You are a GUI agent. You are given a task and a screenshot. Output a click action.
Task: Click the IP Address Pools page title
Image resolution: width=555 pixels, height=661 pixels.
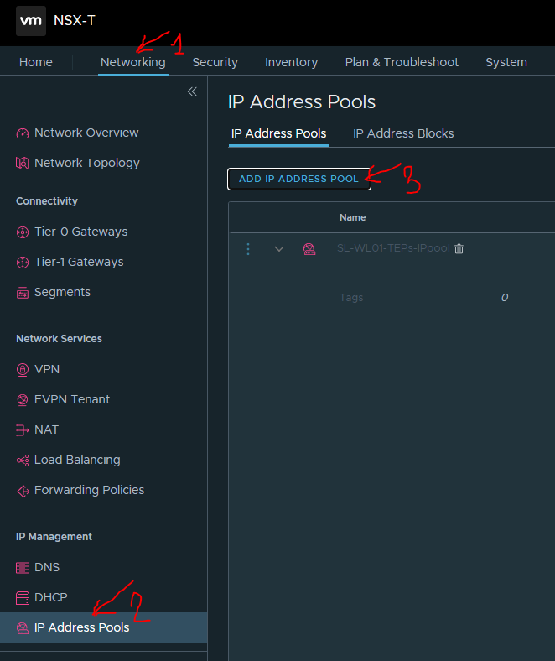coord(302,102)
